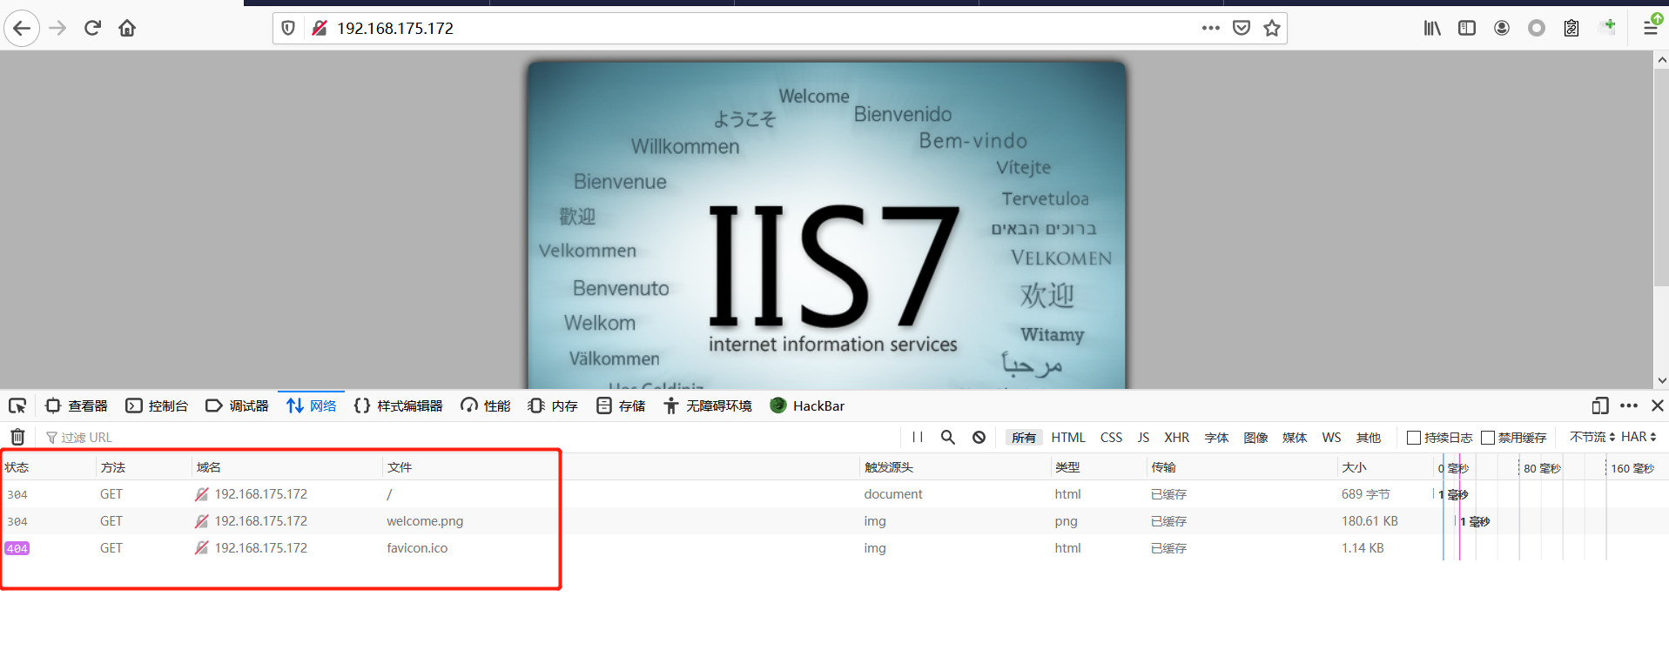Sort requests by 状态 column
Viewport: 1669px width, 650px height.
[48, 467]
